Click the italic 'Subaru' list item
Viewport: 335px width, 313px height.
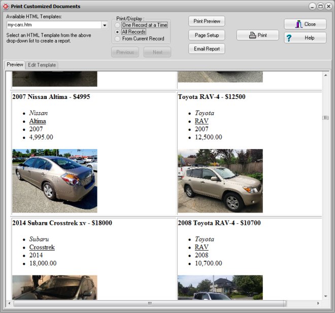coord(39,239)
